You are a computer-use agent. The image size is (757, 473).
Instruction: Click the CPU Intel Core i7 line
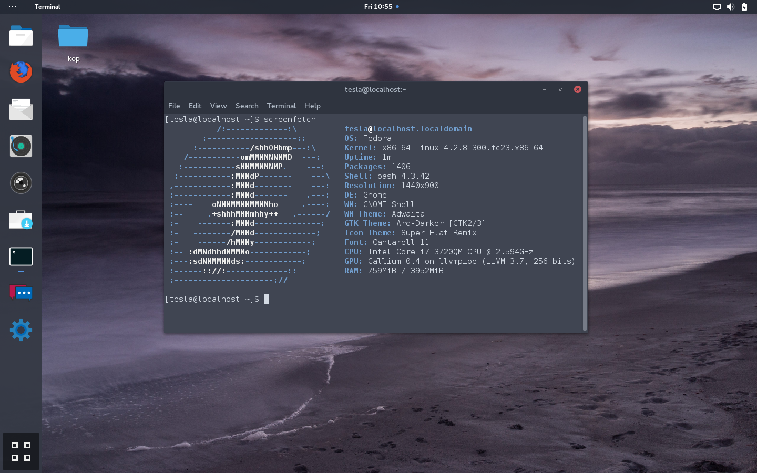click(x=439, y=252)
